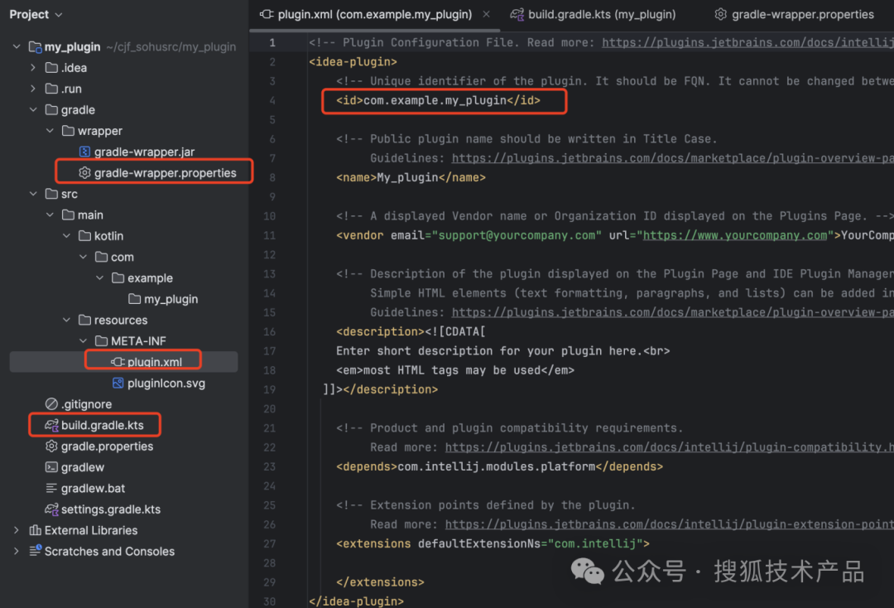
Task: Click the External Libraries icon
Action: tap(36, 530)
